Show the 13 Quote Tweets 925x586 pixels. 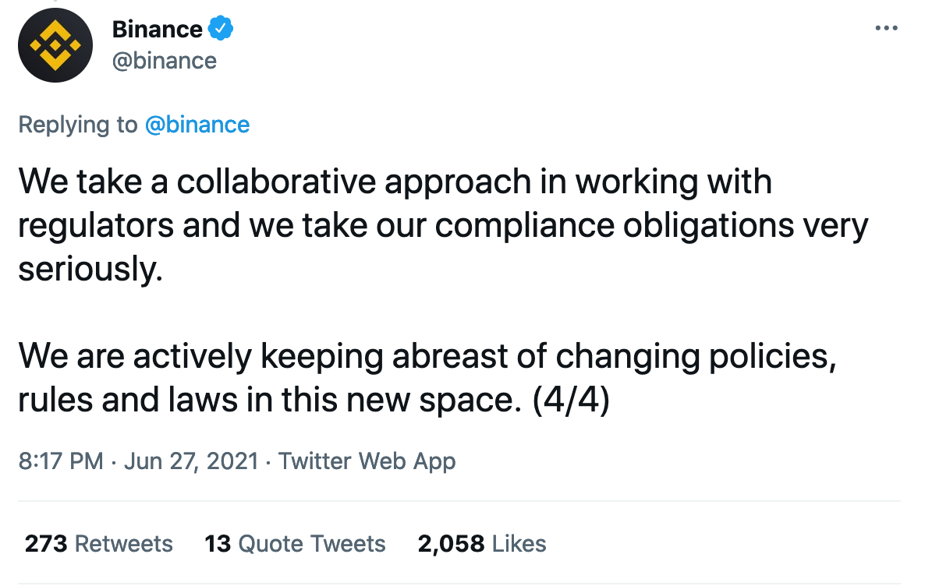[295, 544]
